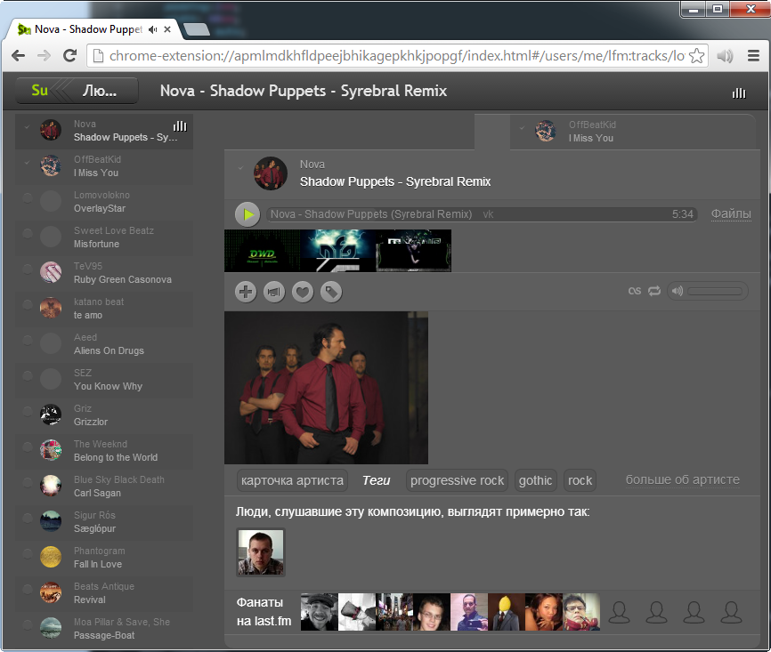Open the third dark video thumbnail
This screenshot has height=652, width=771.
pos(413,251)
